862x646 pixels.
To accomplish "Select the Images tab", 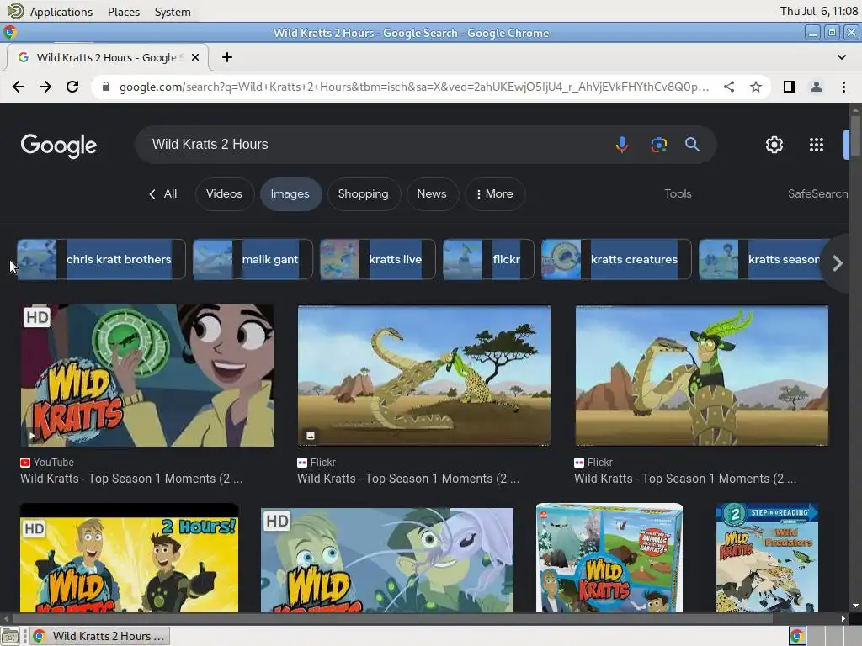I will pyautogui.click(x=290, y=194).
